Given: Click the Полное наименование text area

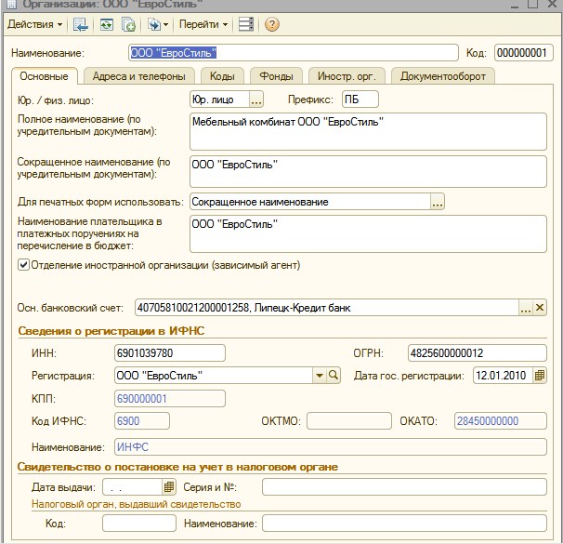Looking at the screenshot, I should point(368,131).
